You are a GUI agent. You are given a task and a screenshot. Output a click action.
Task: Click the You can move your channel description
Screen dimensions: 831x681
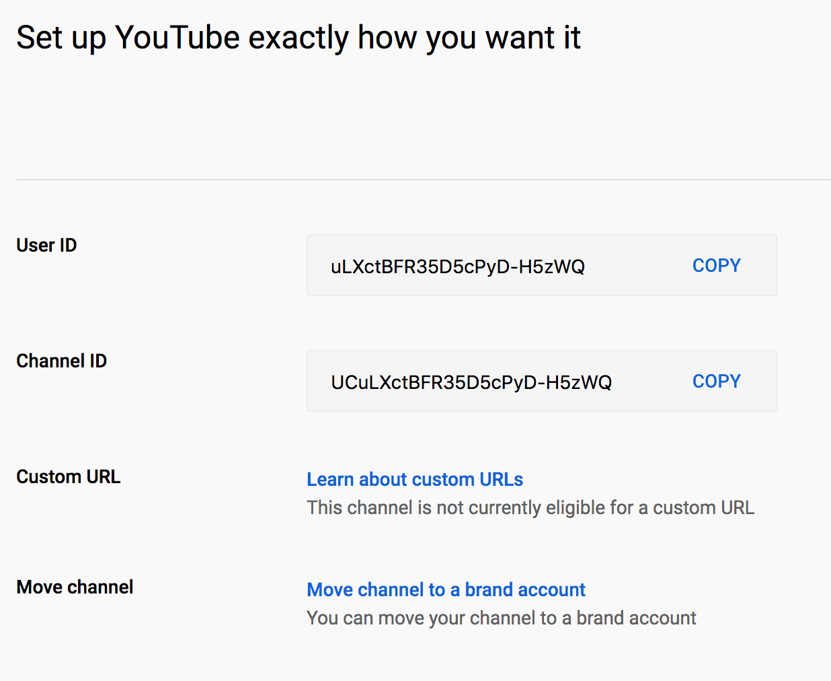[x=501, y=618]
